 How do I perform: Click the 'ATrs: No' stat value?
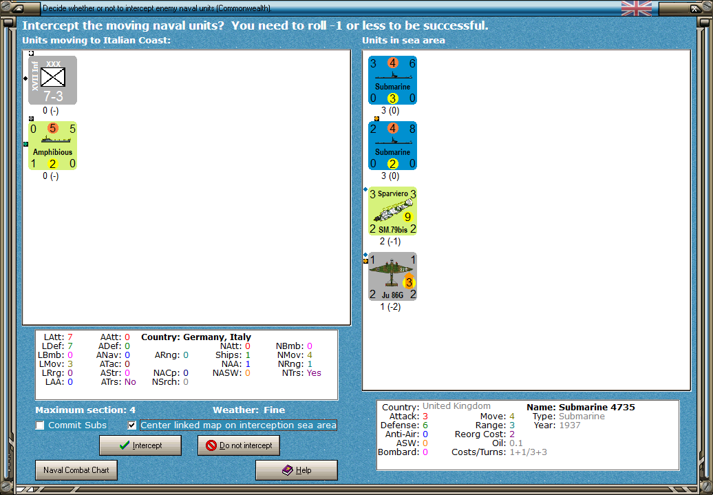pos(118,381)
